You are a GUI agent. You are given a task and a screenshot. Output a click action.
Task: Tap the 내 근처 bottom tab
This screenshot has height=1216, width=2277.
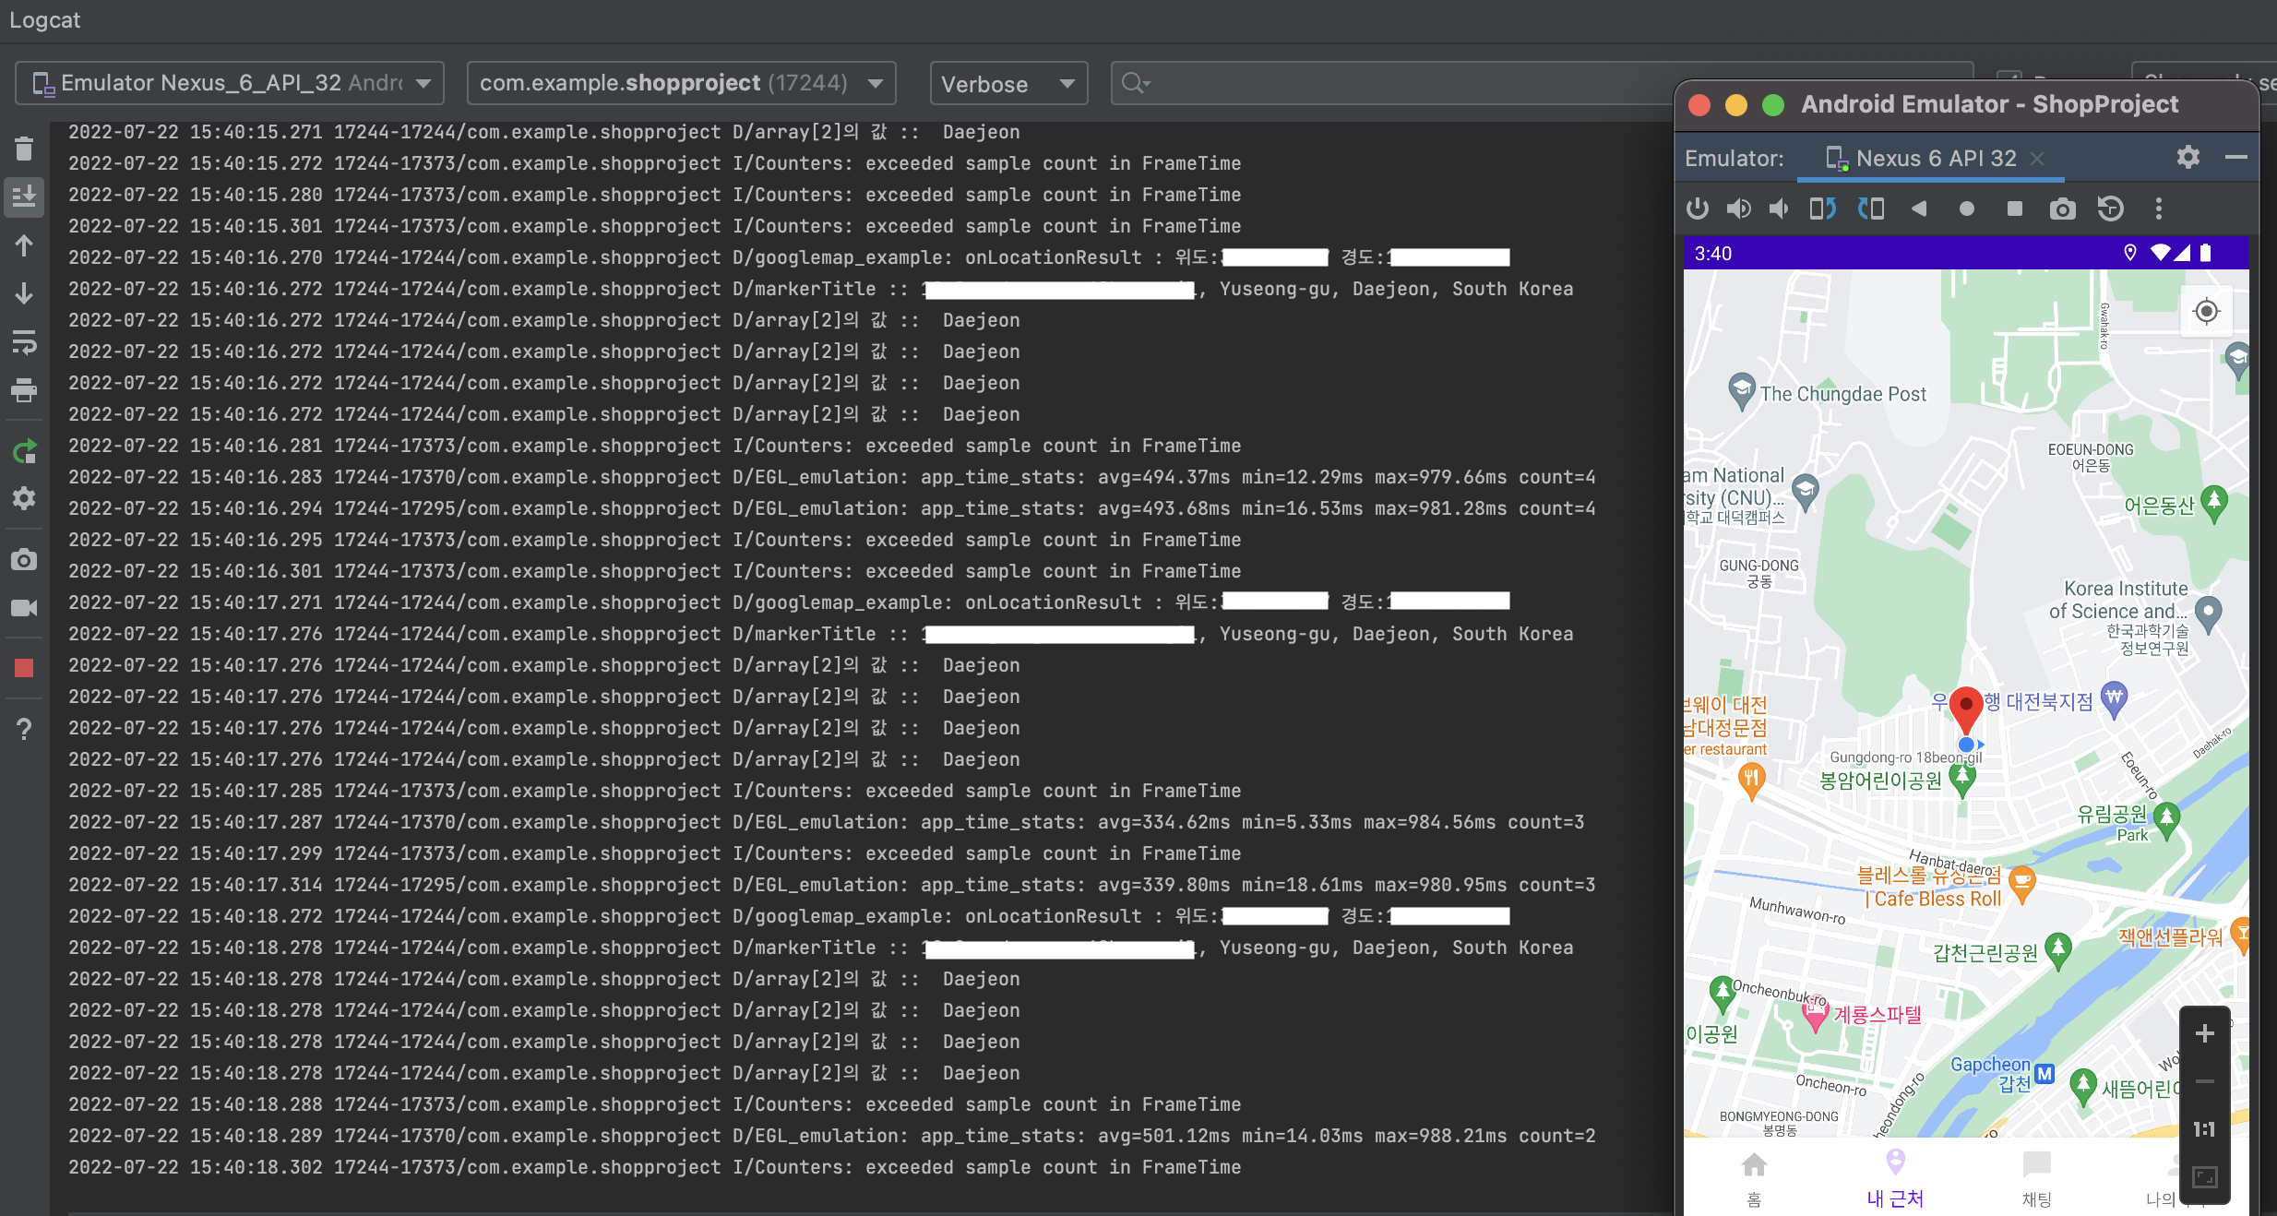point(1895,1179)
